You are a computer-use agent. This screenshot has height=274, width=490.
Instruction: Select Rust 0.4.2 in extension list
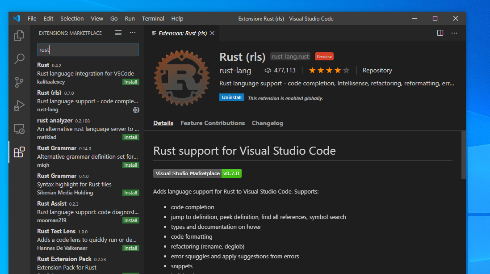point(88,73)
